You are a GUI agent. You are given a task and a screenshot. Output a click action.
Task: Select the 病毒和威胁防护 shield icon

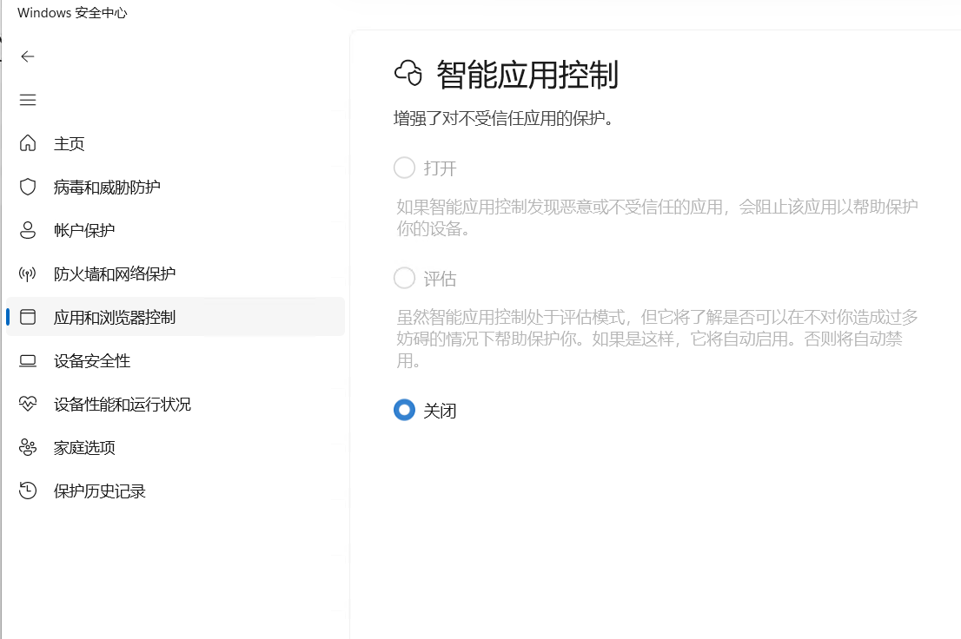point(27,187)
